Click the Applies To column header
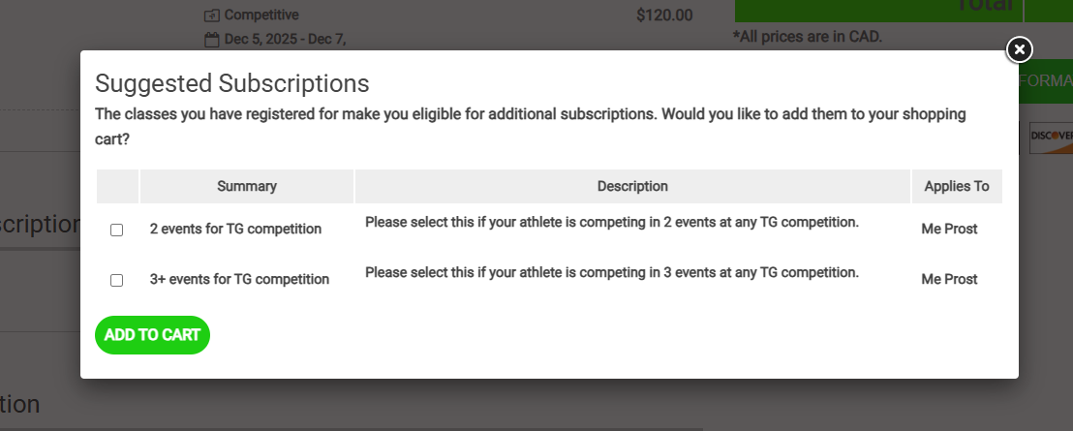Viewport: 1073px width, 431px height. [956, 186]
